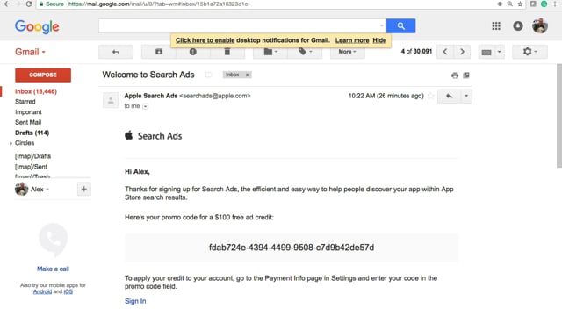Click the sender avatar placeholder
The height and width of the screenshot is (316, 562).
[111, 100]
